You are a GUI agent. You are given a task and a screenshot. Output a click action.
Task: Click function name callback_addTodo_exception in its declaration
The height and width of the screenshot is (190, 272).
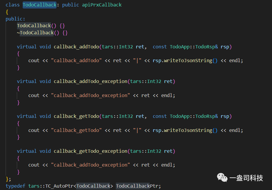[91, 81]
